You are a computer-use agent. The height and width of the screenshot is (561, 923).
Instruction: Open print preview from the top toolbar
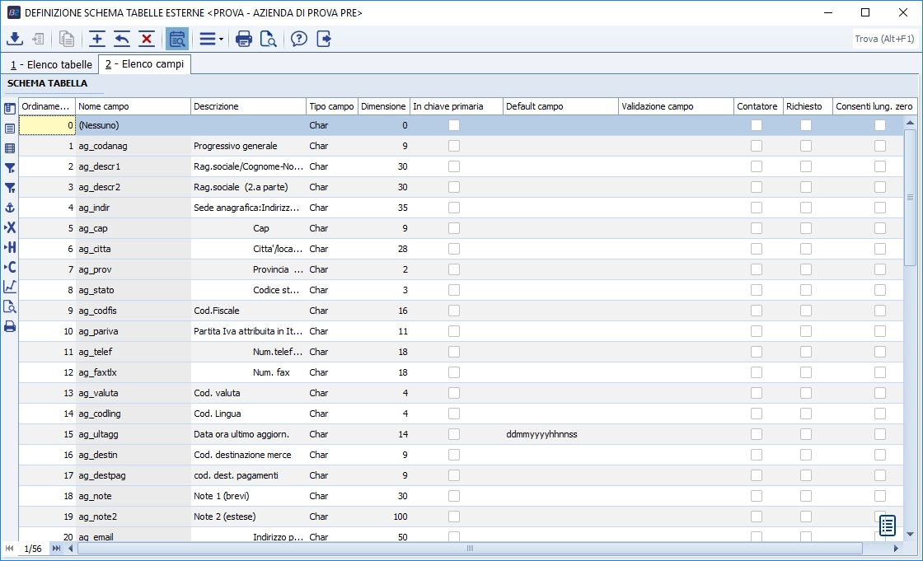click(x=268, y=39)
